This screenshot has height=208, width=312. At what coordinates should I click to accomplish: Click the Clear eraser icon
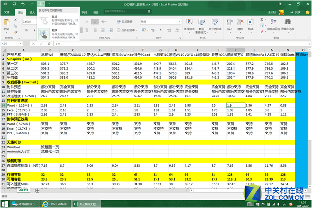262,31
